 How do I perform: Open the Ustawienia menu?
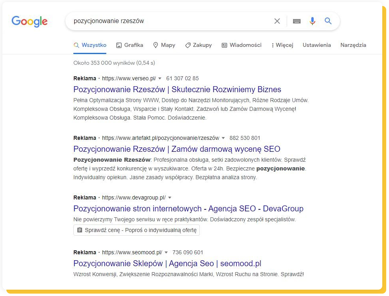pyautogui.click(x=316, y=45)
